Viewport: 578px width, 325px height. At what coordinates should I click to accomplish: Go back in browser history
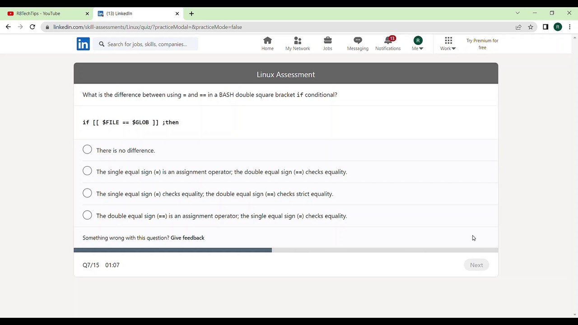(x=8, y=27)
